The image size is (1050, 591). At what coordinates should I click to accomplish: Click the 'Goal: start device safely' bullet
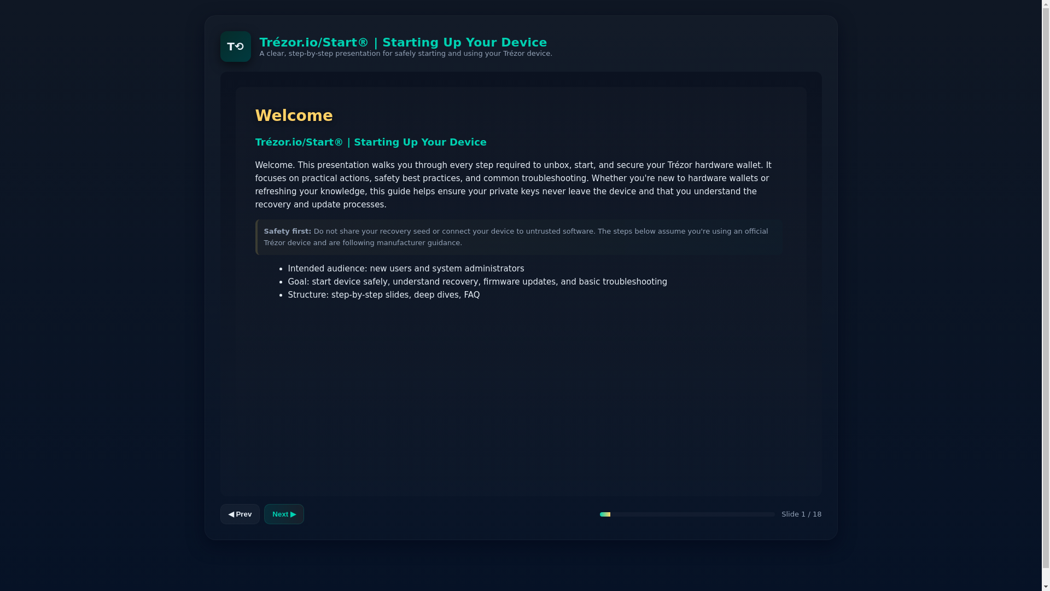click(x=477, y=282)
